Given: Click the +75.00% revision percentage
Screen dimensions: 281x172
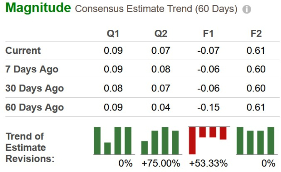Looking at the screenshot, I should (x=161, y=163).
